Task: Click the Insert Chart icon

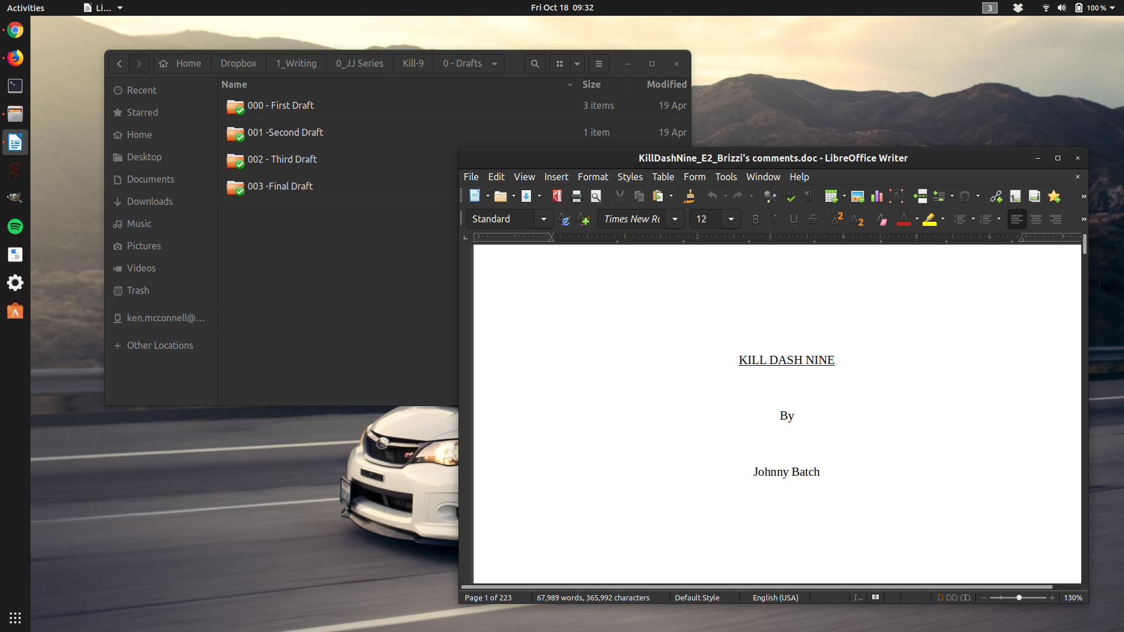Action: coord(876,197)
